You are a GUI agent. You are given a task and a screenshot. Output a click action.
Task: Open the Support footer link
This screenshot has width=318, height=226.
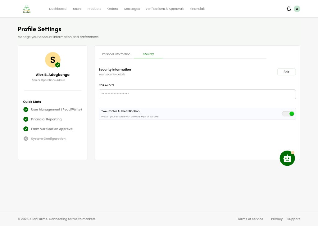click(x=293, y=219)
